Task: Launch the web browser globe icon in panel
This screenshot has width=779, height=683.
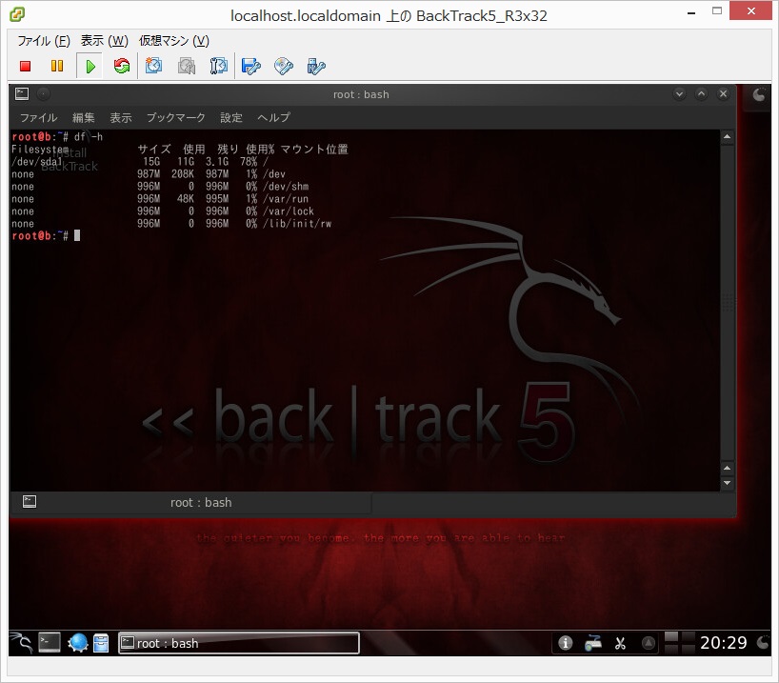Action: [78, 643]
